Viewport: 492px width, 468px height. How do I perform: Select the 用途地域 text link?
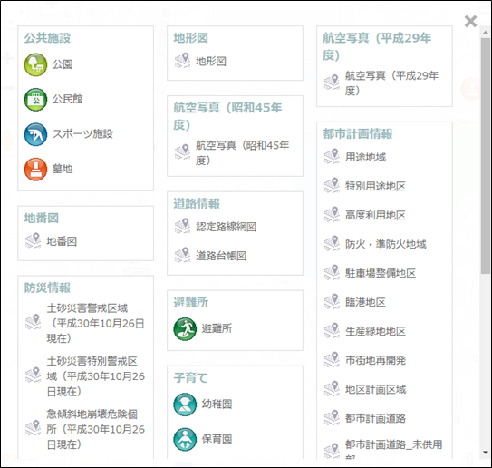[365, 157]
